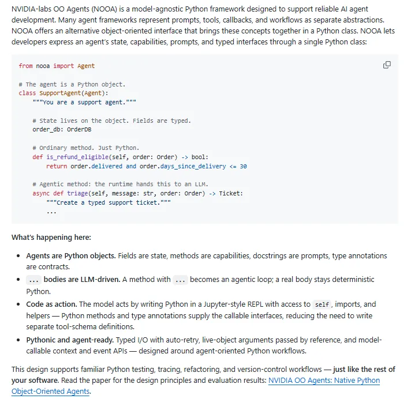Screen dimensions: 411x399
Task: Click the '# The agent is a Python object.' comment
Action: (72, 85)
